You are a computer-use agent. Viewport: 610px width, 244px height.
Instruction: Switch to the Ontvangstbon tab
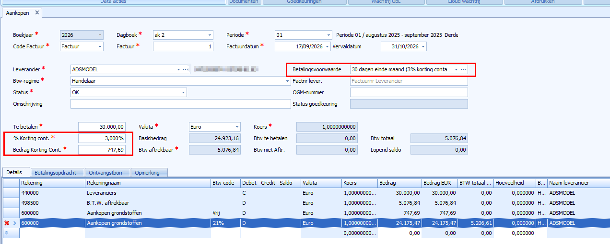click(108, 173)
